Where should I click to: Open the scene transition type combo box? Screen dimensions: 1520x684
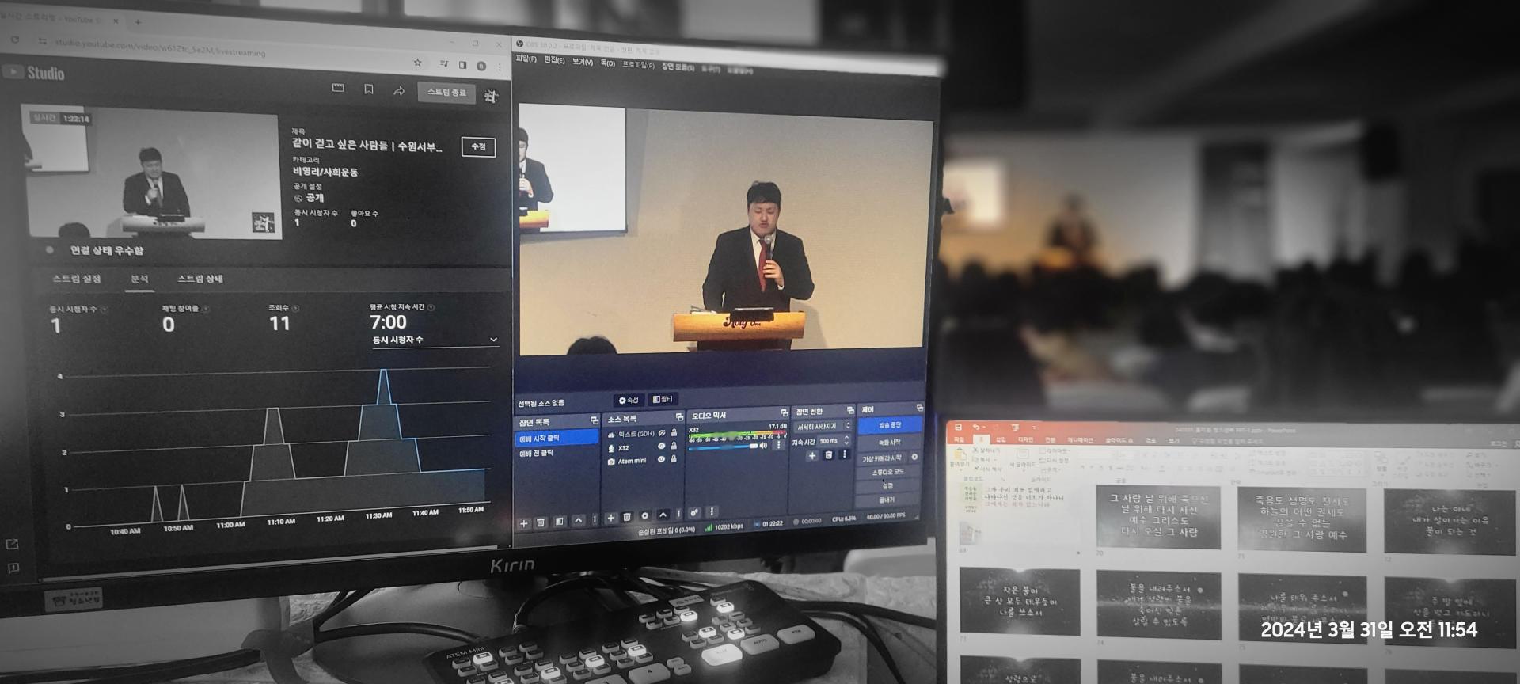(x=823, y=426)
